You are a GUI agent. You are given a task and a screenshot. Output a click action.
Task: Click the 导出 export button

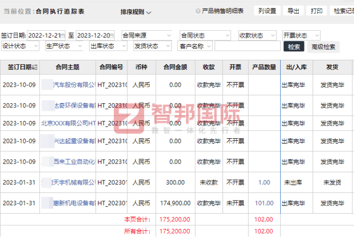tap(293, 11)
